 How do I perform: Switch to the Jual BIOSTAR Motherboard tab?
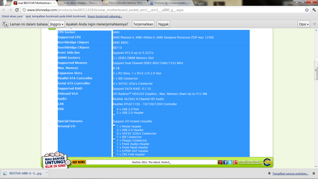34,3
